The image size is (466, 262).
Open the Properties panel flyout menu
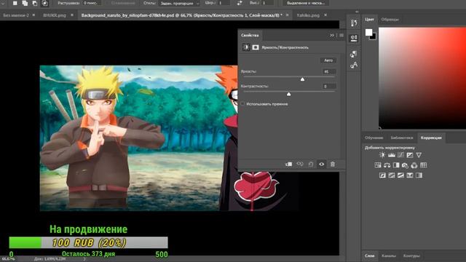[x=341, y=36]
